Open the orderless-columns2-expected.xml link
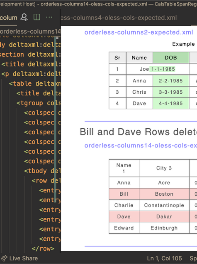 point(139,32)
